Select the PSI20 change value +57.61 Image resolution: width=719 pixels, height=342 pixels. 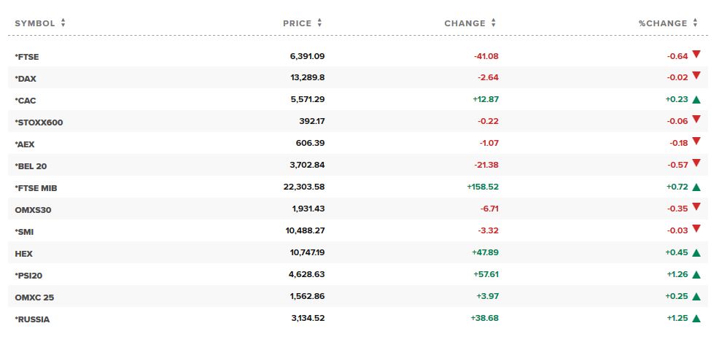pyautogui.click(x=486, y=275)
